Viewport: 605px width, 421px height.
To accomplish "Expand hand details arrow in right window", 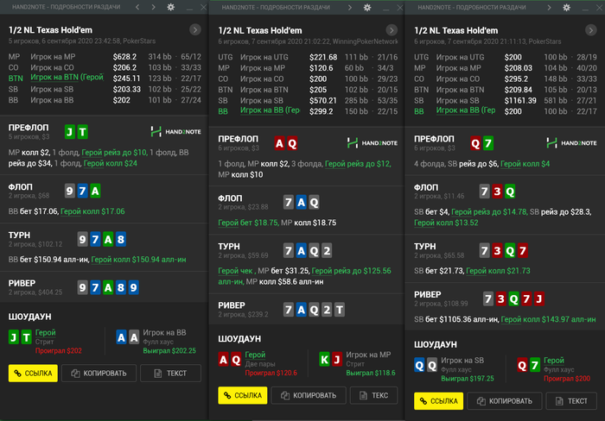I will 590,30.
